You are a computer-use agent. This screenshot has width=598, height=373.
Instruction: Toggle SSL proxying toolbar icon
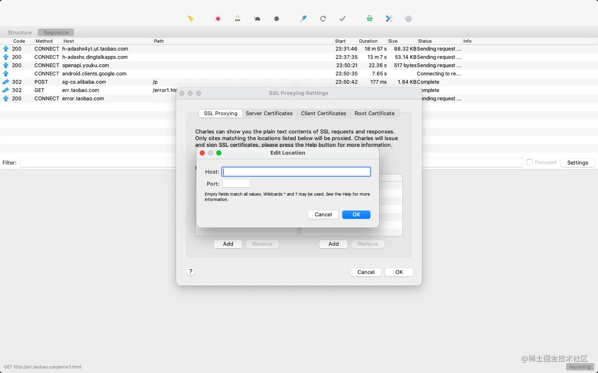point(238,19)
